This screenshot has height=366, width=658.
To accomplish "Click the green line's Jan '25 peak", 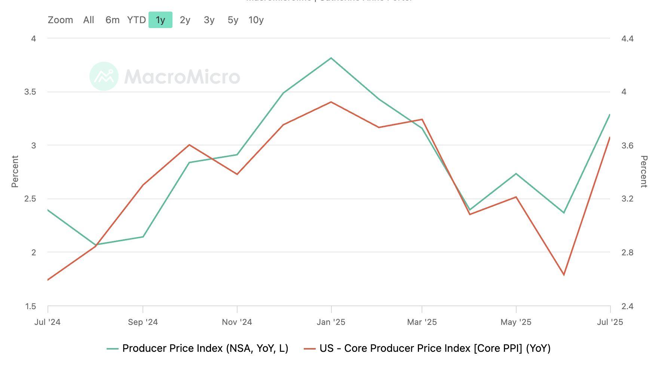I will pyautogui.click(x=331, y=58).
